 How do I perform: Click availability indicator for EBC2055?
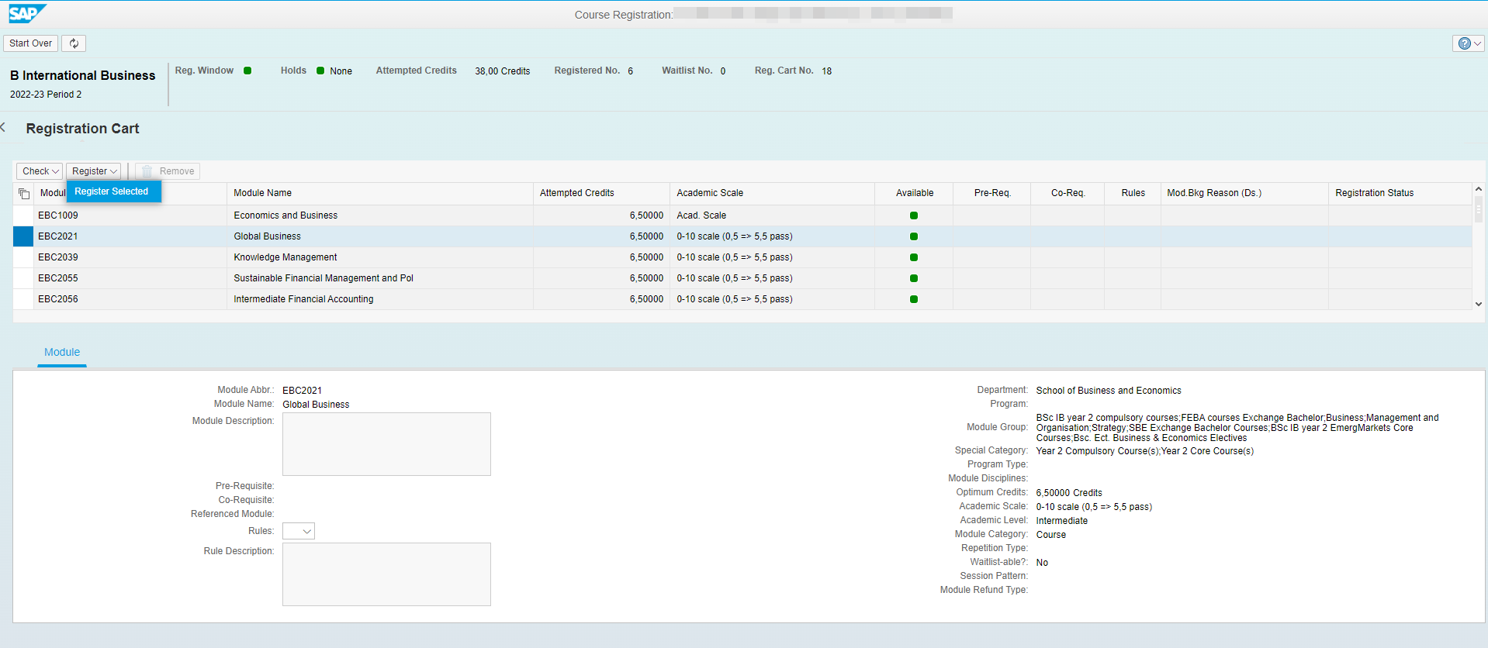click(x=914, y=278)
